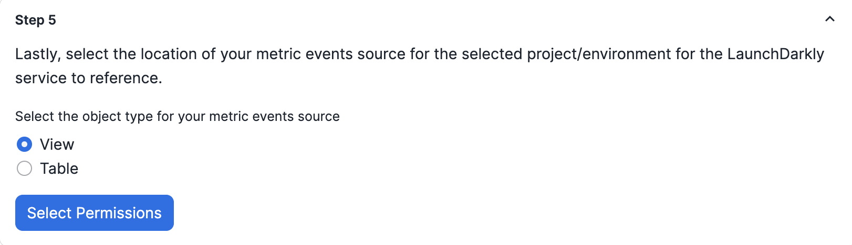Click "service to reference." text line

88,78
